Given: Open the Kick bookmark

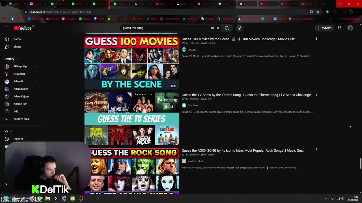Looking at the screenshot, I should click(111, 19).
